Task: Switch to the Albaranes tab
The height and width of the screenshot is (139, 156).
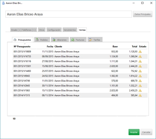Action: pos(59,40)
